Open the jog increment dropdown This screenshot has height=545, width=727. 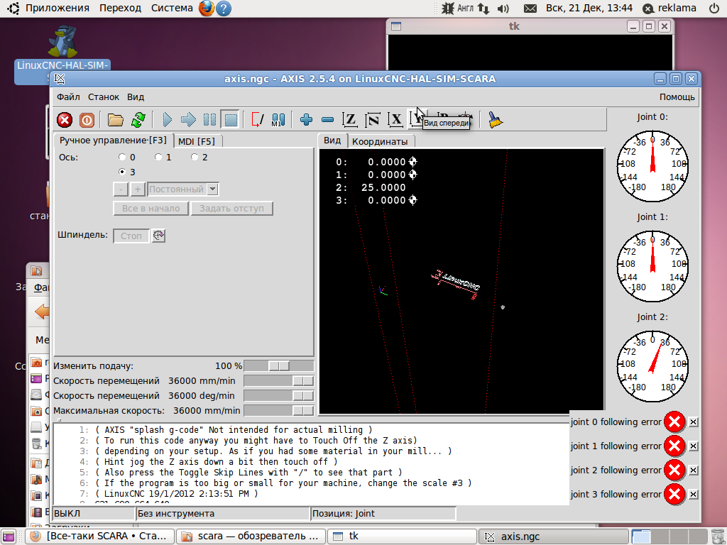click(x=213, y=189)
